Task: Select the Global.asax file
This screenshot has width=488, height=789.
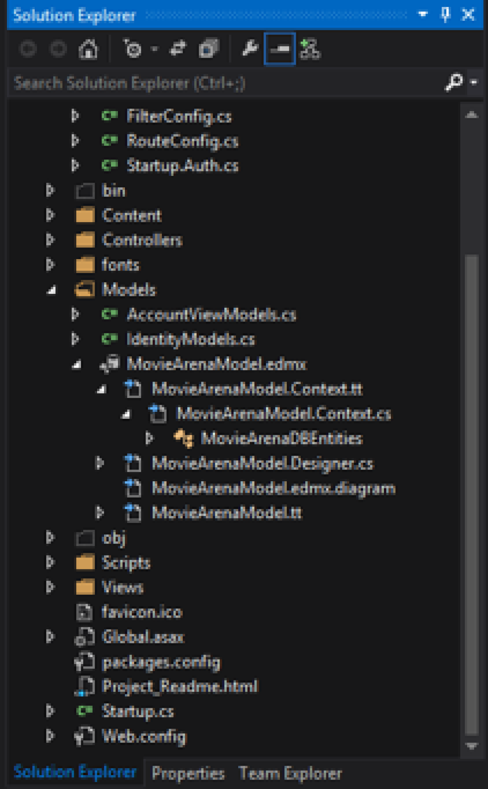Action: click(x=143, y=637)
